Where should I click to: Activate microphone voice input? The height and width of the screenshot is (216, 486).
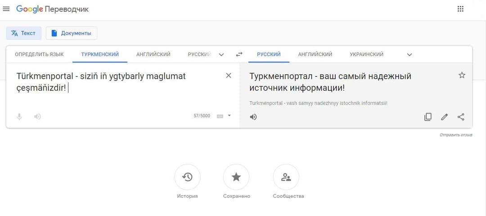(x=19, y=117)
